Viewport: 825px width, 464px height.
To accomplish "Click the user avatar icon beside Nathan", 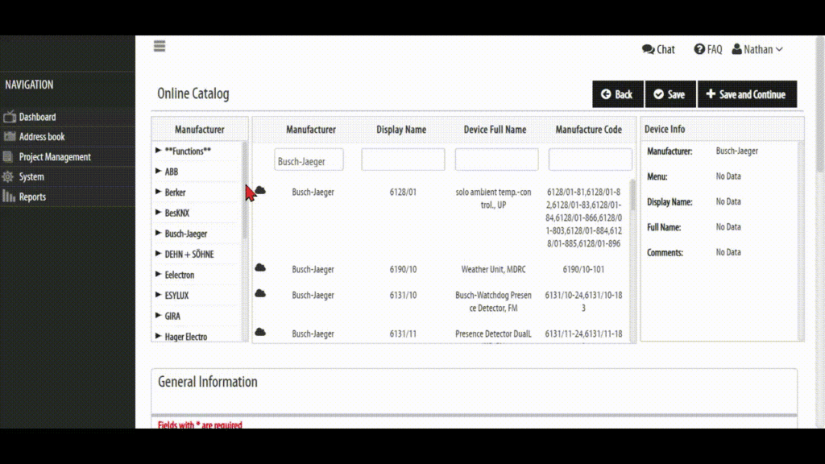I will (738, 49).
